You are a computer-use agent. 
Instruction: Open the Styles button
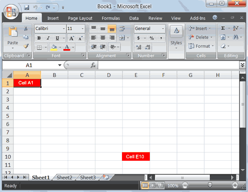click(x=176, y=37)
